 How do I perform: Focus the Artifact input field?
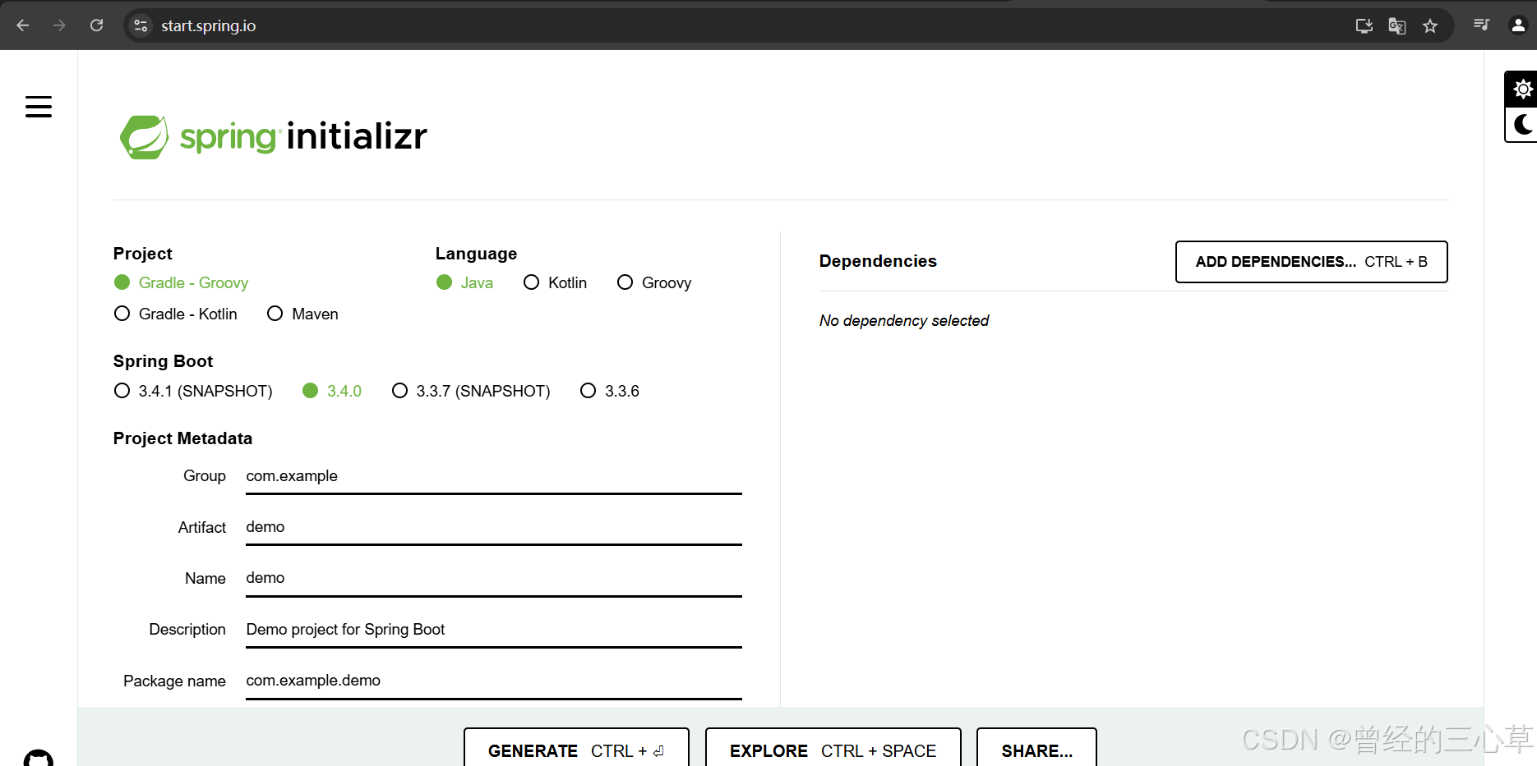pyautogui.click(x=493, y=527)
